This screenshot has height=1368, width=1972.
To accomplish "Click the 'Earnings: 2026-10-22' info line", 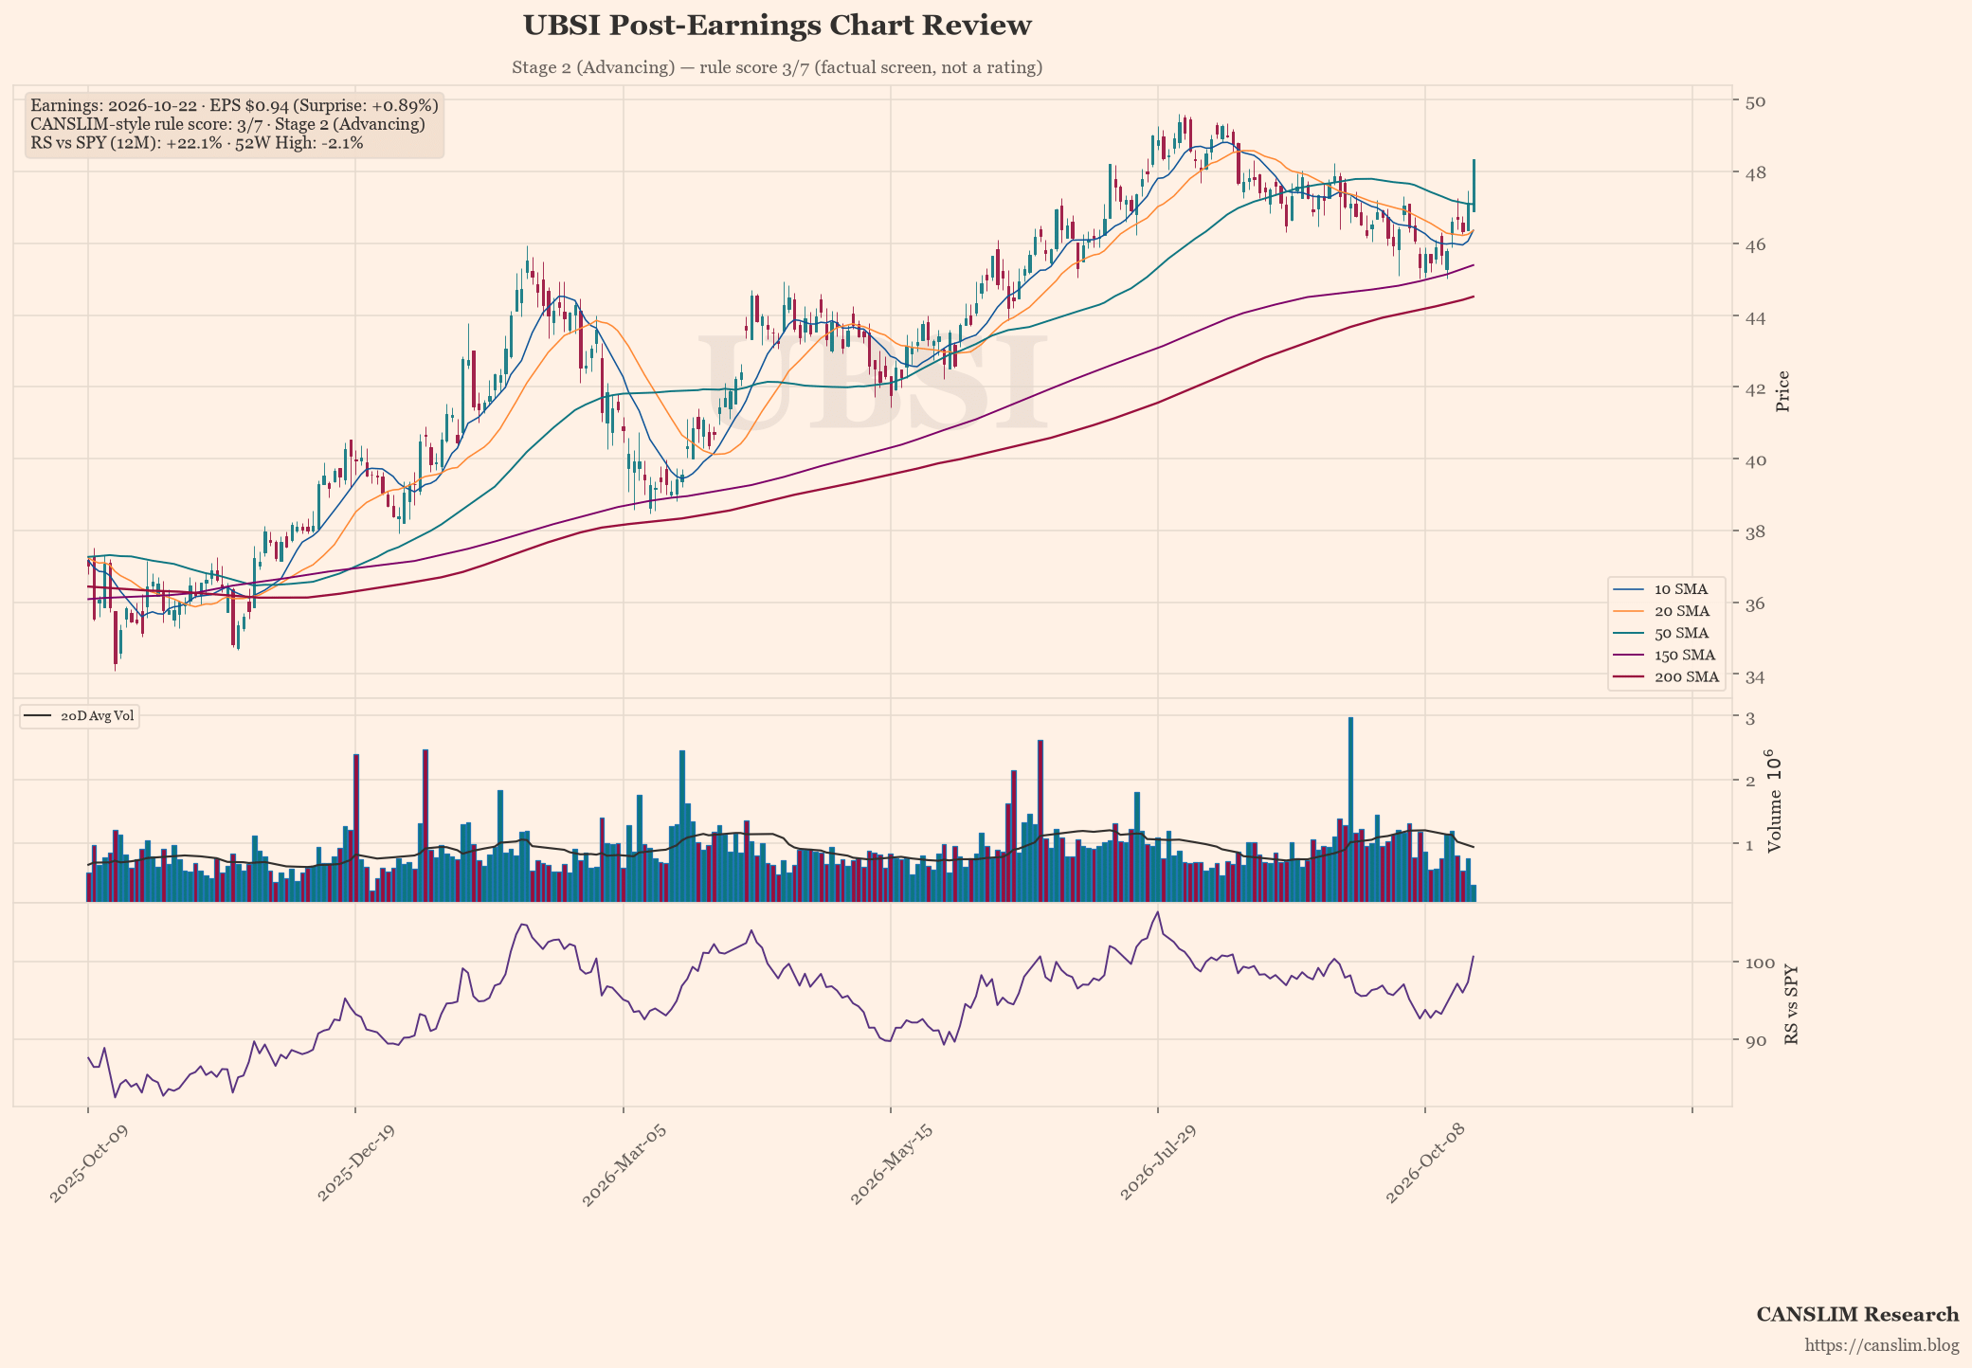I will [234, 105].
